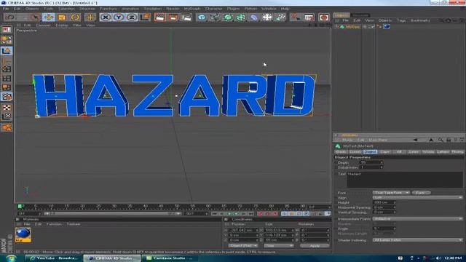
Task: Select the Model mode icon in left sidebar
Action: click(x=7, y=51)
